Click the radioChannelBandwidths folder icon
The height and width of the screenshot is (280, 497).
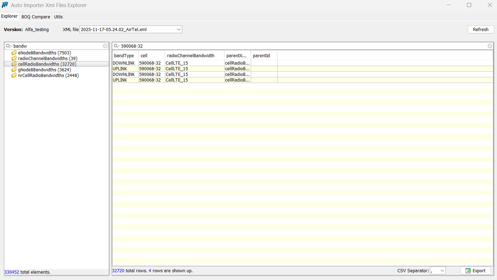pos(14,59)
